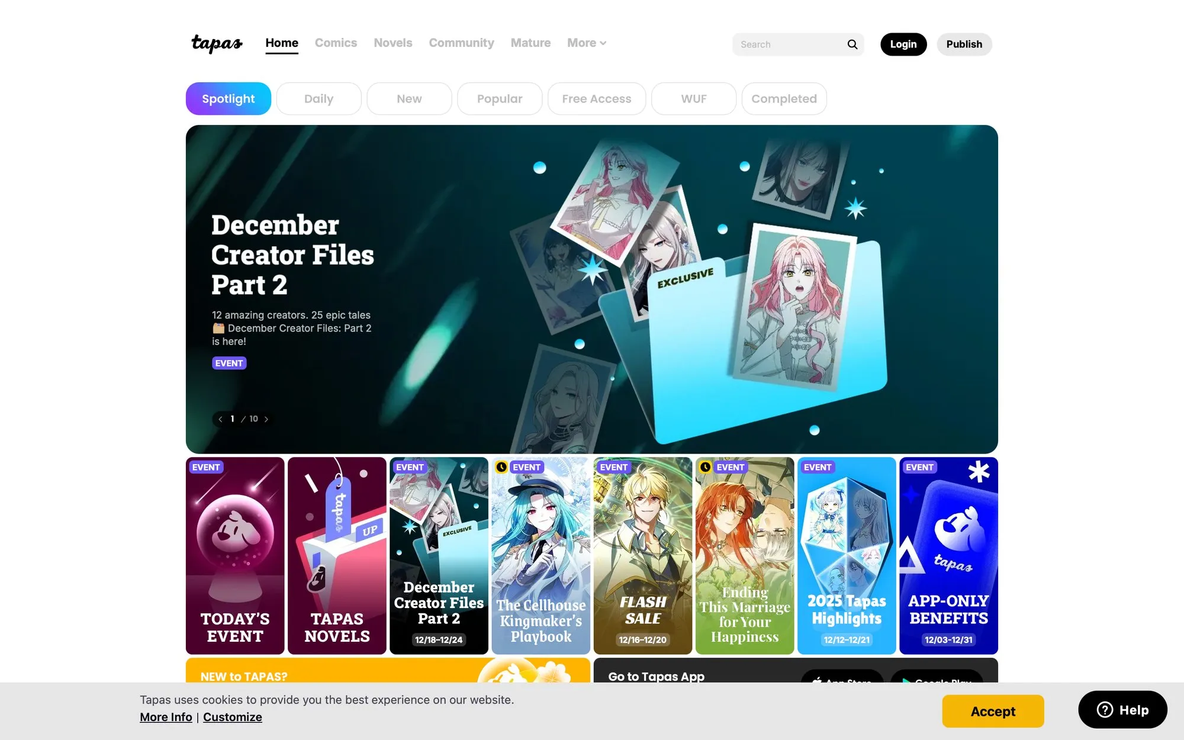Select the WUF filter pill
The image size is (1184, 740).
tap(693, 98)
